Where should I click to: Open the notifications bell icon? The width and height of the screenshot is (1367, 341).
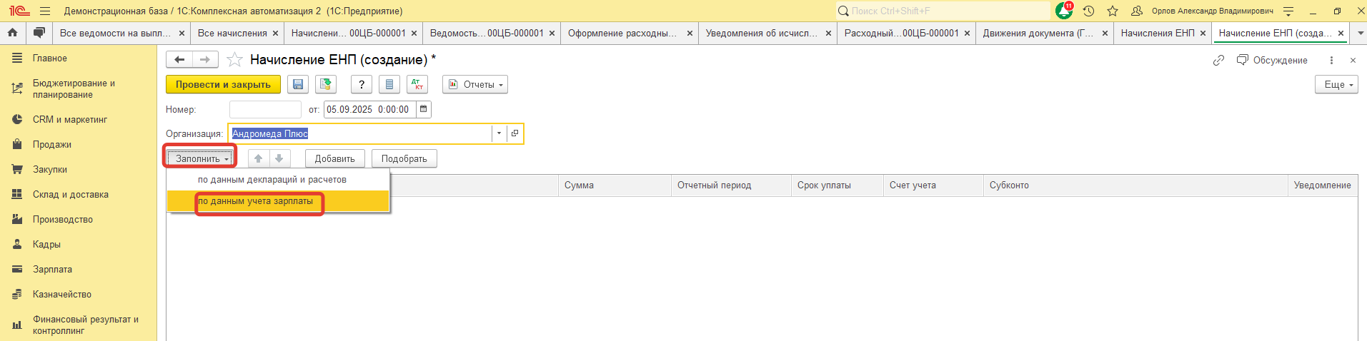[x=1063, y=11]
